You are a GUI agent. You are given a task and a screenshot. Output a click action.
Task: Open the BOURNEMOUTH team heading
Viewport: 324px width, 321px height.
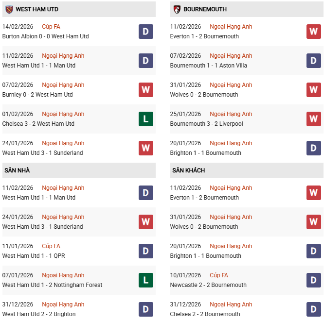[x=205, y=9]
